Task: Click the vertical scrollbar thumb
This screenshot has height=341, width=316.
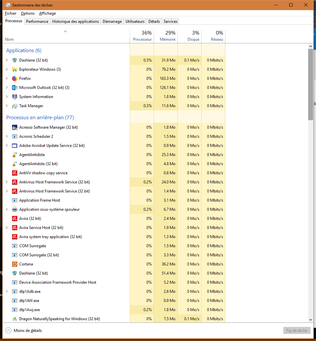Action: click(x=311, y=84)
